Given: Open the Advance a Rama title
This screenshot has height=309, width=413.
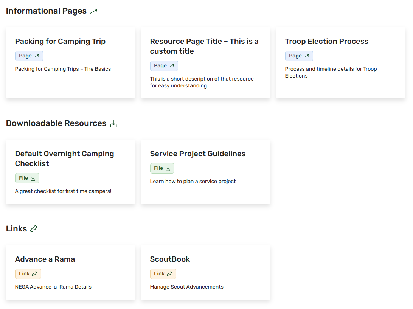Looking at the screenshot, I should (45, 259).
